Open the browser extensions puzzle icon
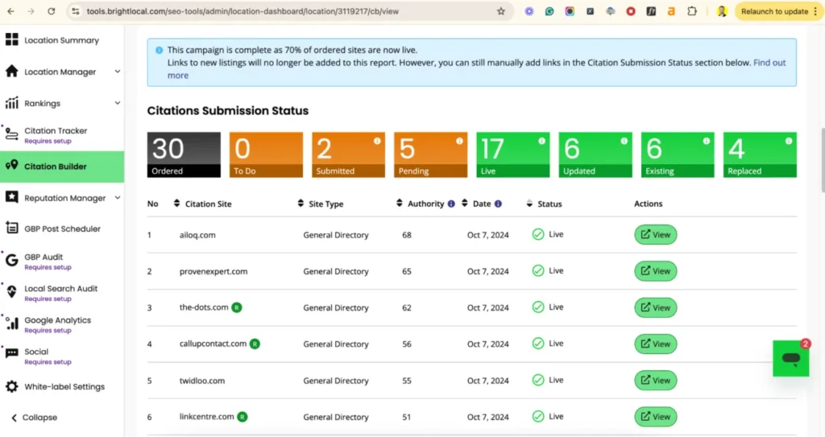 click(691, 11)
